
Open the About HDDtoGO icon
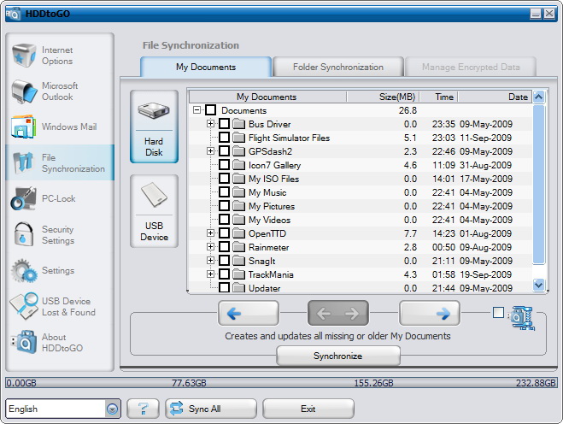pyautogui.click(x=24, y=342)
